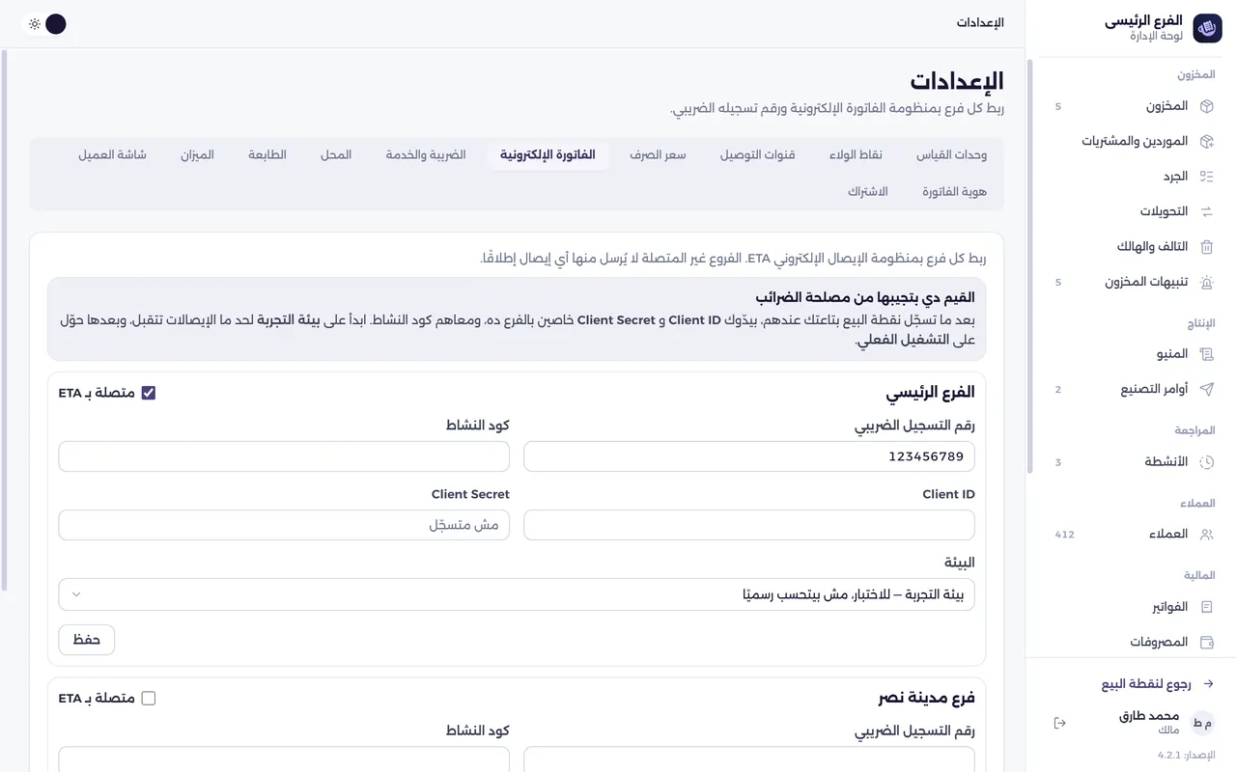Image resolution: width=1236 pixels, height=772 pixels.
Task: Click the التالف والهالك trash icon
Action: (x=1206, y=247)
